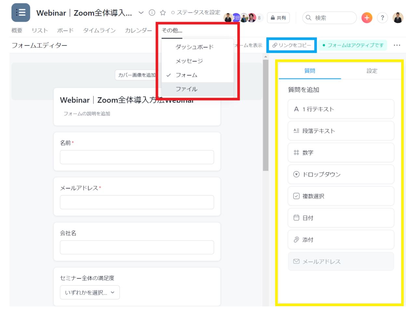
Task: Click カバー画像を追加 button
Action: click(x=137, y=75)
